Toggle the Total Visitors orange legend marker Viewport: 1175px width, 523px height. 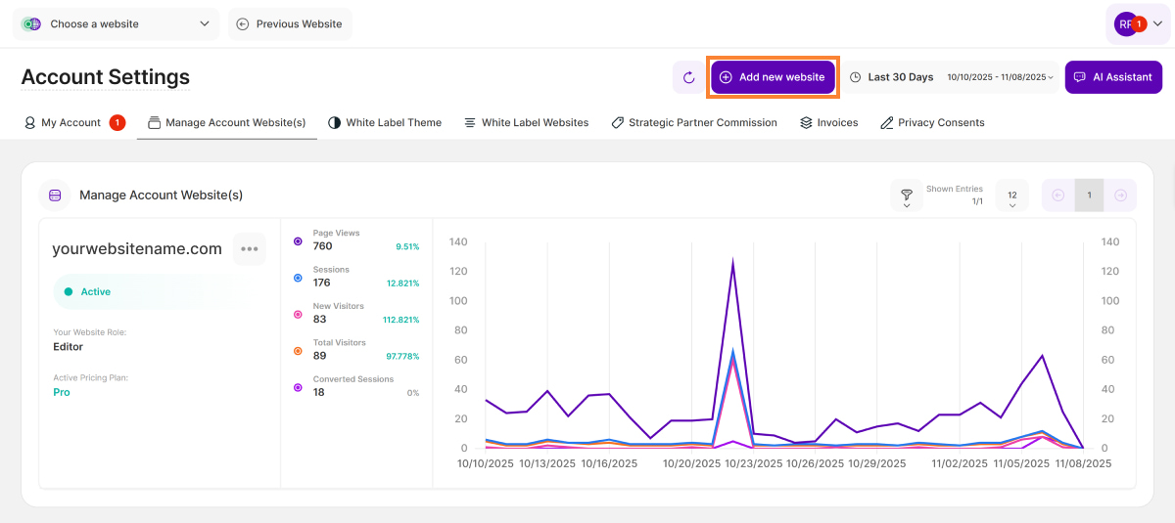pos(298,351)
